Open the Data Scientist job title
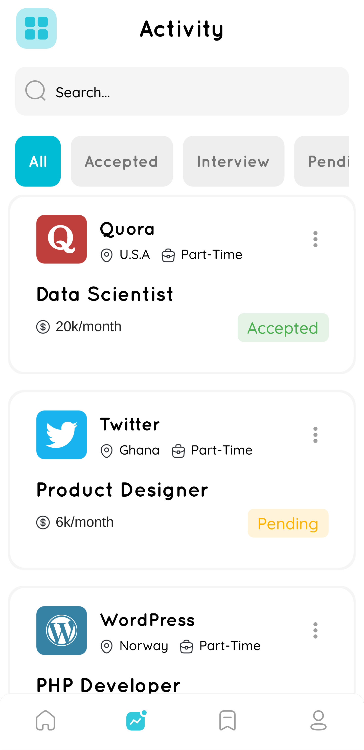Screen dimensions: 364x750 105,294
